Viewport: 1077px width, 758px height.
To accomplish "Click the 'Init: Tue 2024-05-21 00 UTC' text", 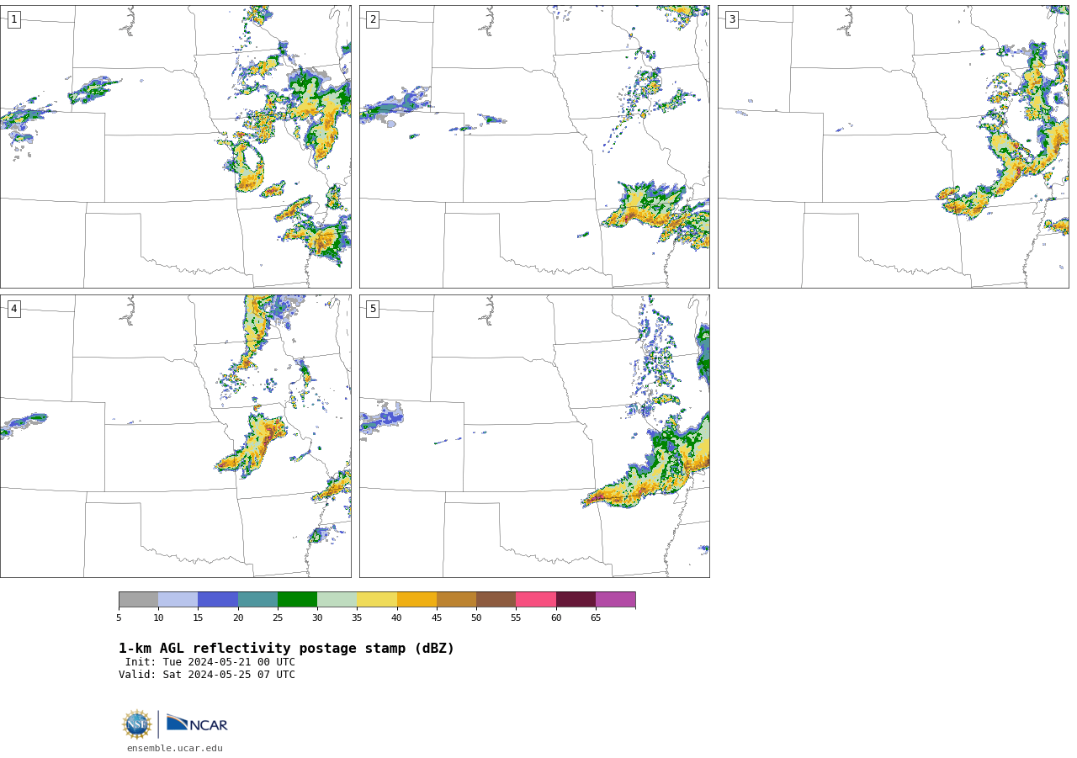I will pyautogui.click(x=210, y=662).
